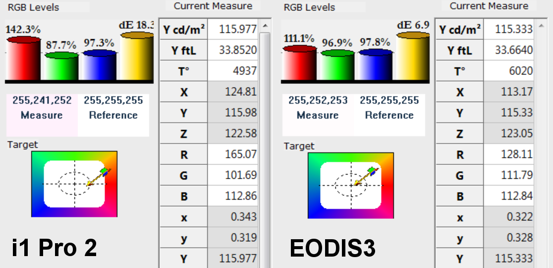
Task: Click the green 87.7% bar in i1 Pro 2 panel
Action: tap(62, 66)
